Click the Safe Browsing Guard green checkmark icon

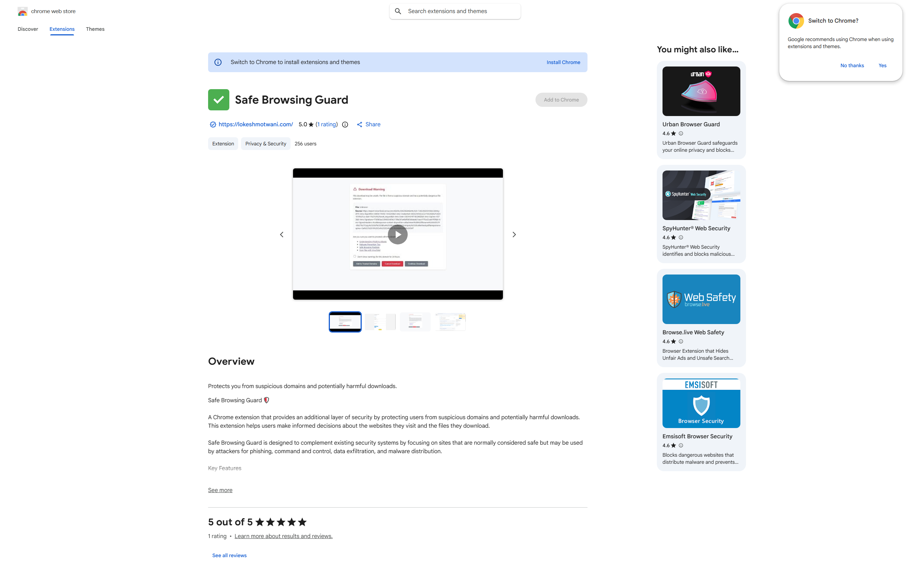[x=219, y=99]
